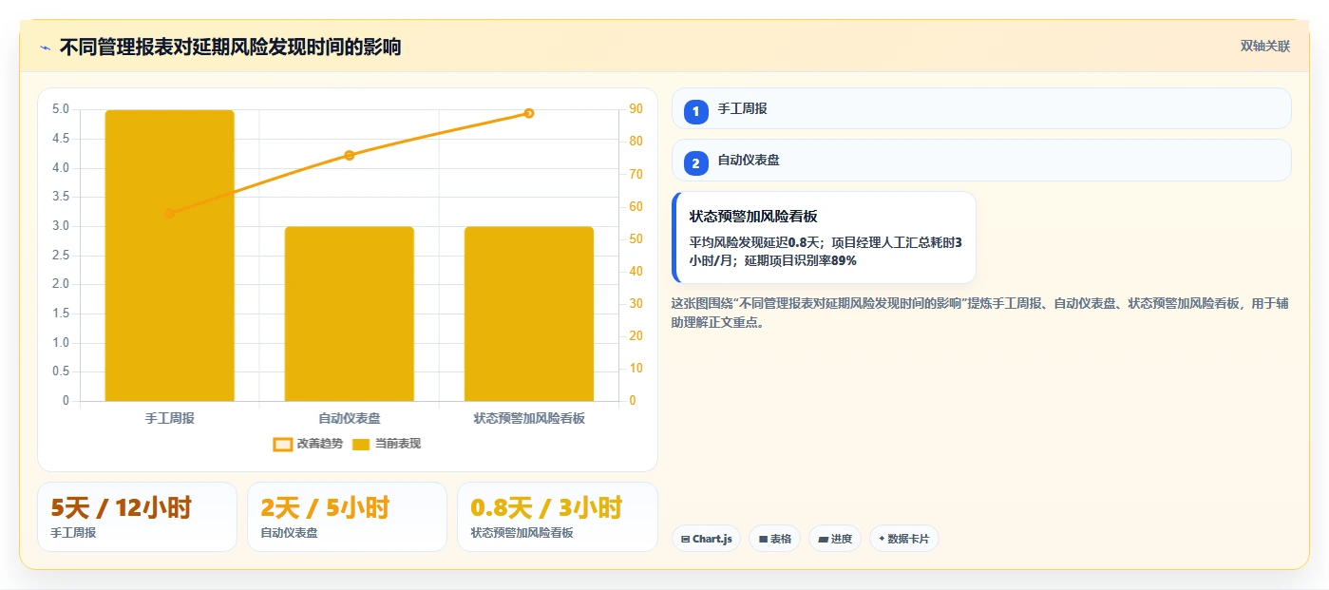This screenshot has height=590, width=1329.
Task: Expand the 自动仪表盘 accordion item
Action: pos(981,160)
